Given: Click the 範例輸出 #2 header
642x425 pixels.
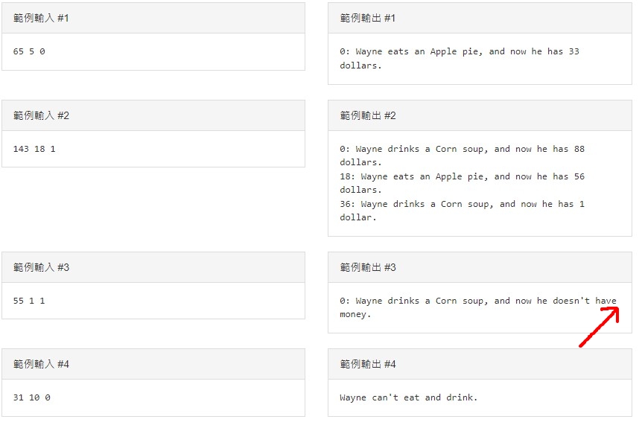Looking at the screenshot, I should (x=368, y=115).
